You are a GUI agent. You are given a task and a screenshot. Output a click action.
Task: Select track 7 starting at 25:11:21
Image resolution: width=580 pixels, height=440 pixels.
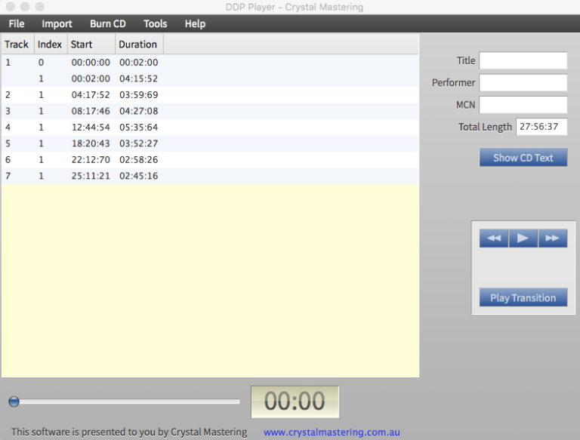tap(113, 176)
